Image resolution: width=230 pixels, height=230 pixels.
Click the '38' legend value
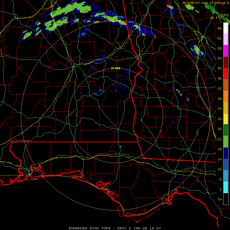pos(220,99)
